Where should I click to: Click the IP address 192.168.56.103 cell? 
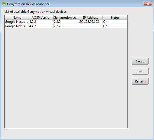pos(90,22)
